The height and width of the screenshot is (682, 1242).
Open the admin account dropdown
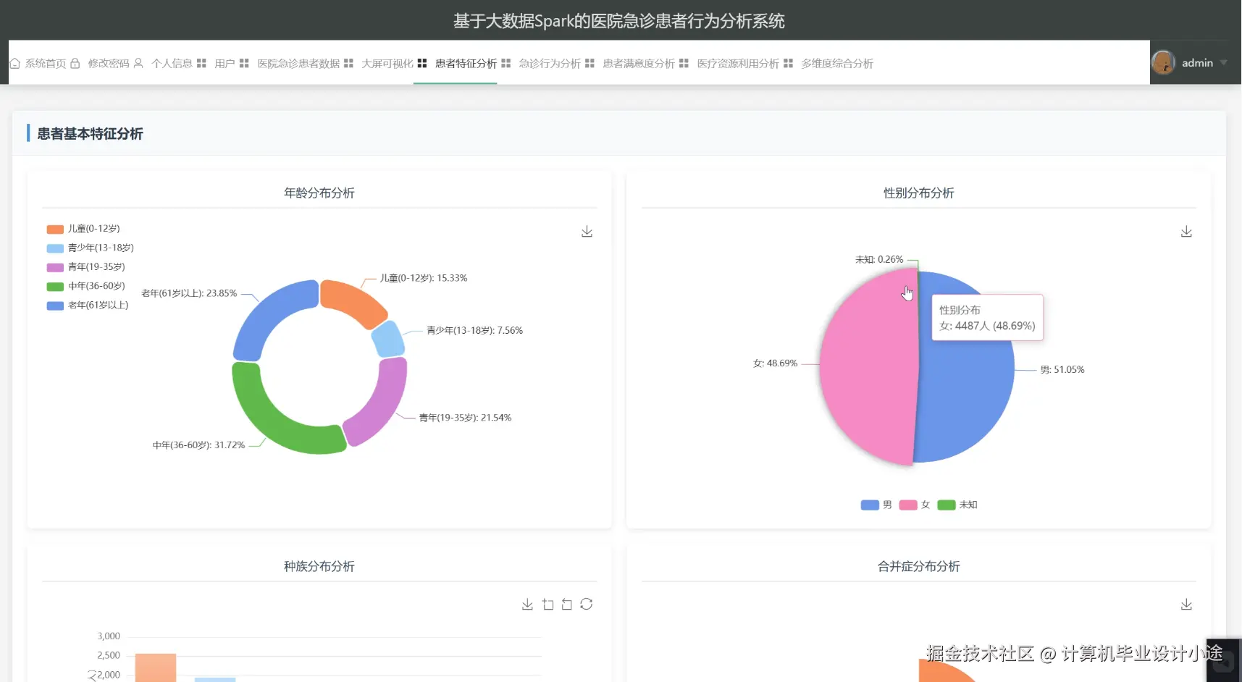(1225, 63)
